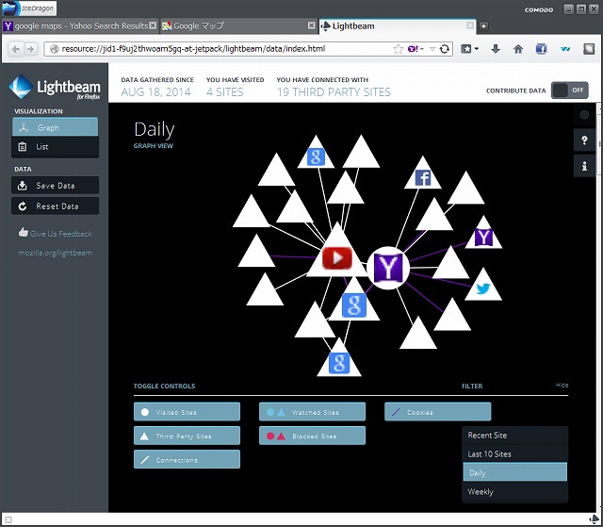Screen dimensions: 603x527
Task: Click the globe icon at graph corner
Action: [584, 114]
